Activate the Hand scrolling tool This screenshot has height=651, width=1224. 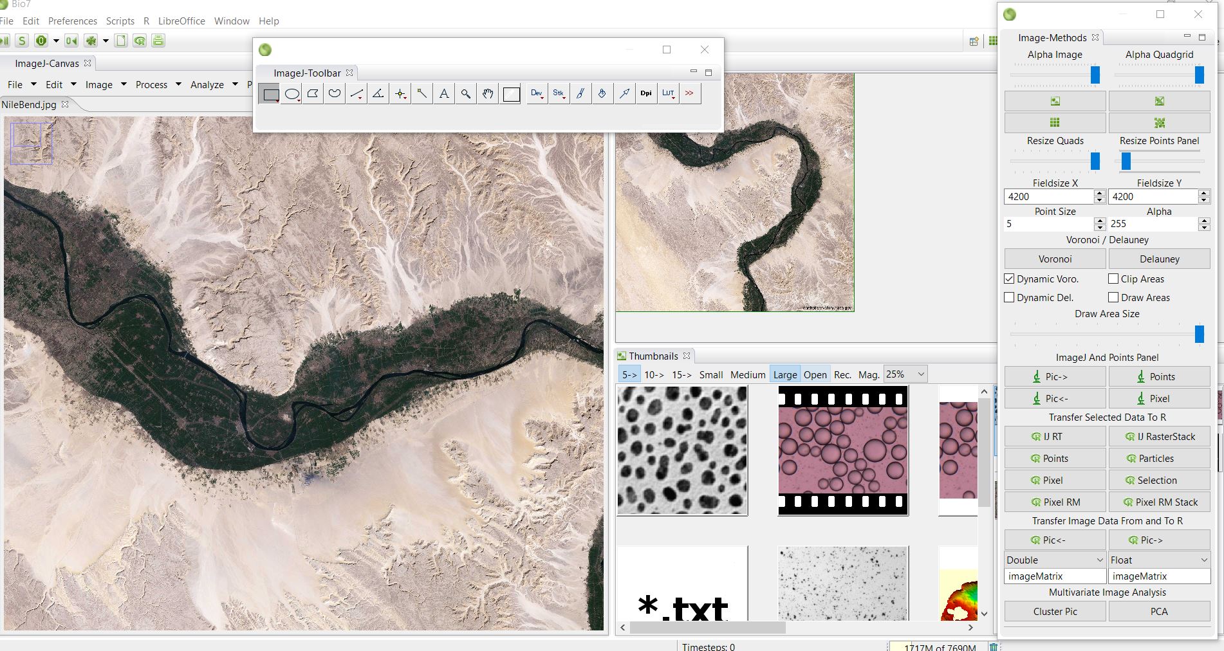(488, 94)
